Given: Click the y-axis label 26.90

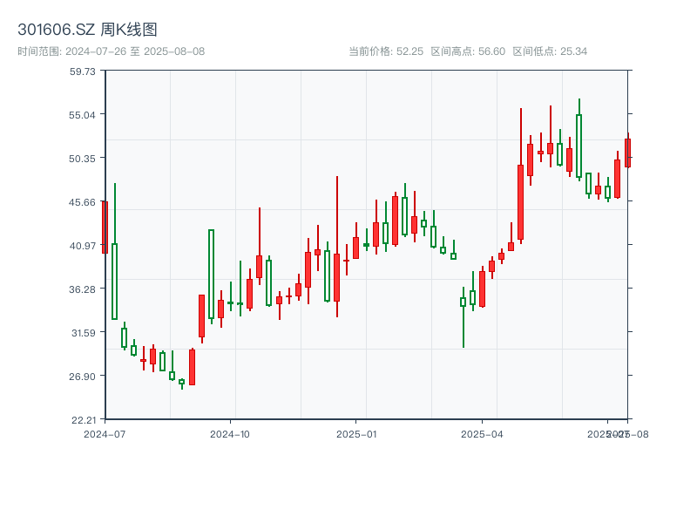Looking at the screenshot, I should [82, 377].
